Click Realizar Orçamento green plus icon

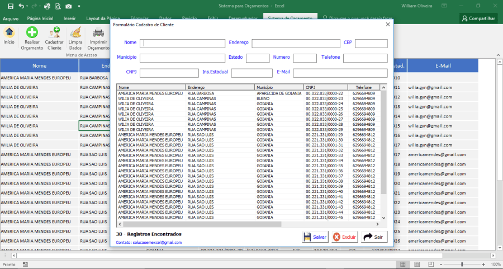[x=32, y=32]
